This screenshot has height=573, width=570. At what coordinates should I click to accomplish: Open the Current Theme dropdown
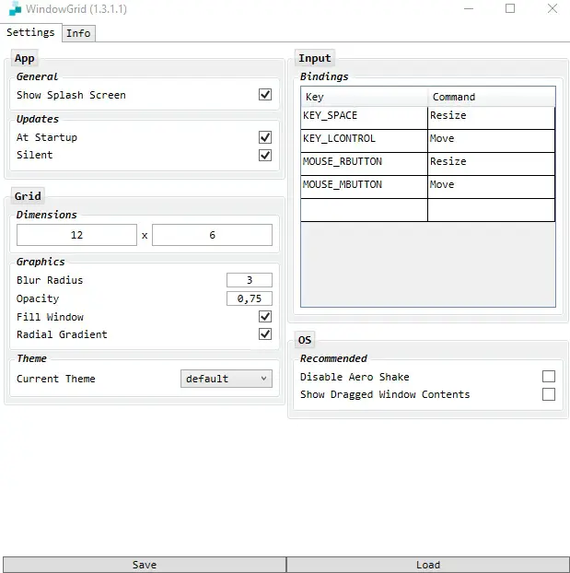click(x=227, y=379)
